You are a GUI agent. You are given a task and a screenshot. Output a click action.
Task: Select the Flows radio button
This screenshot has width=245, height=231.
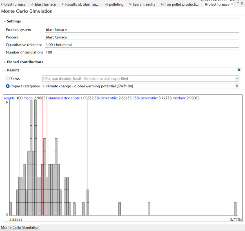tap(8, 78)
